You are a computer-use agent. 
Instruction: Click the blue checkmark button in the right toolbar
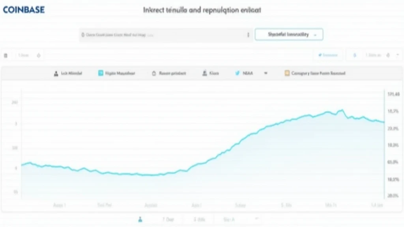click(327, 56)
